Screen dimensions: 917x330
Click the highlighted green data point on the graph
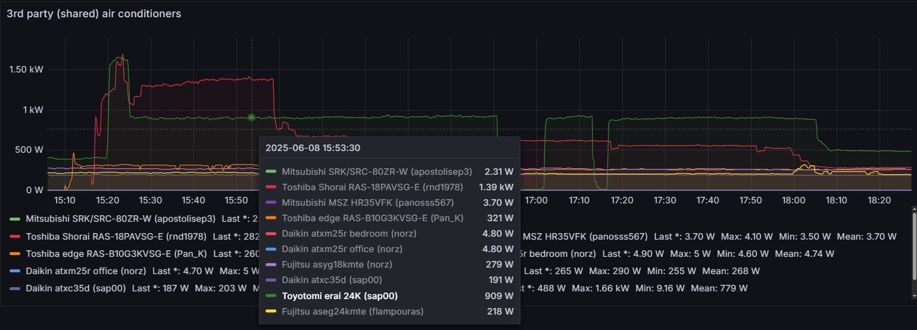pyautogui.click(x=251, y=117)
